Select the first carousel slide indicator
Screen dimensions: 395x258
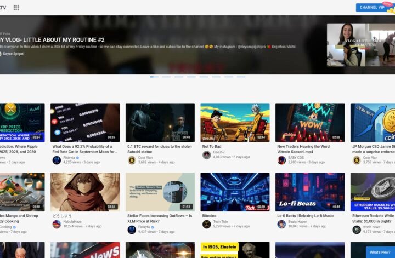(154, 77)
